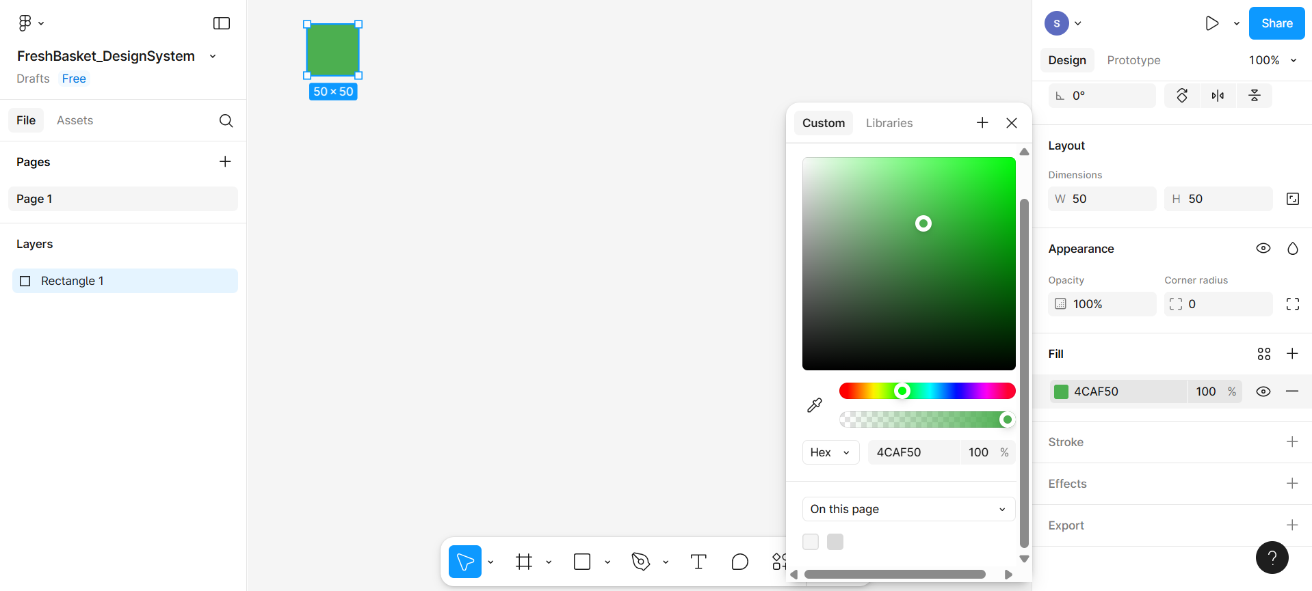The width and height of the screenshot is (1312, 591).
Task: Toggle individual corner radius control
Action: pos(1292,304)
